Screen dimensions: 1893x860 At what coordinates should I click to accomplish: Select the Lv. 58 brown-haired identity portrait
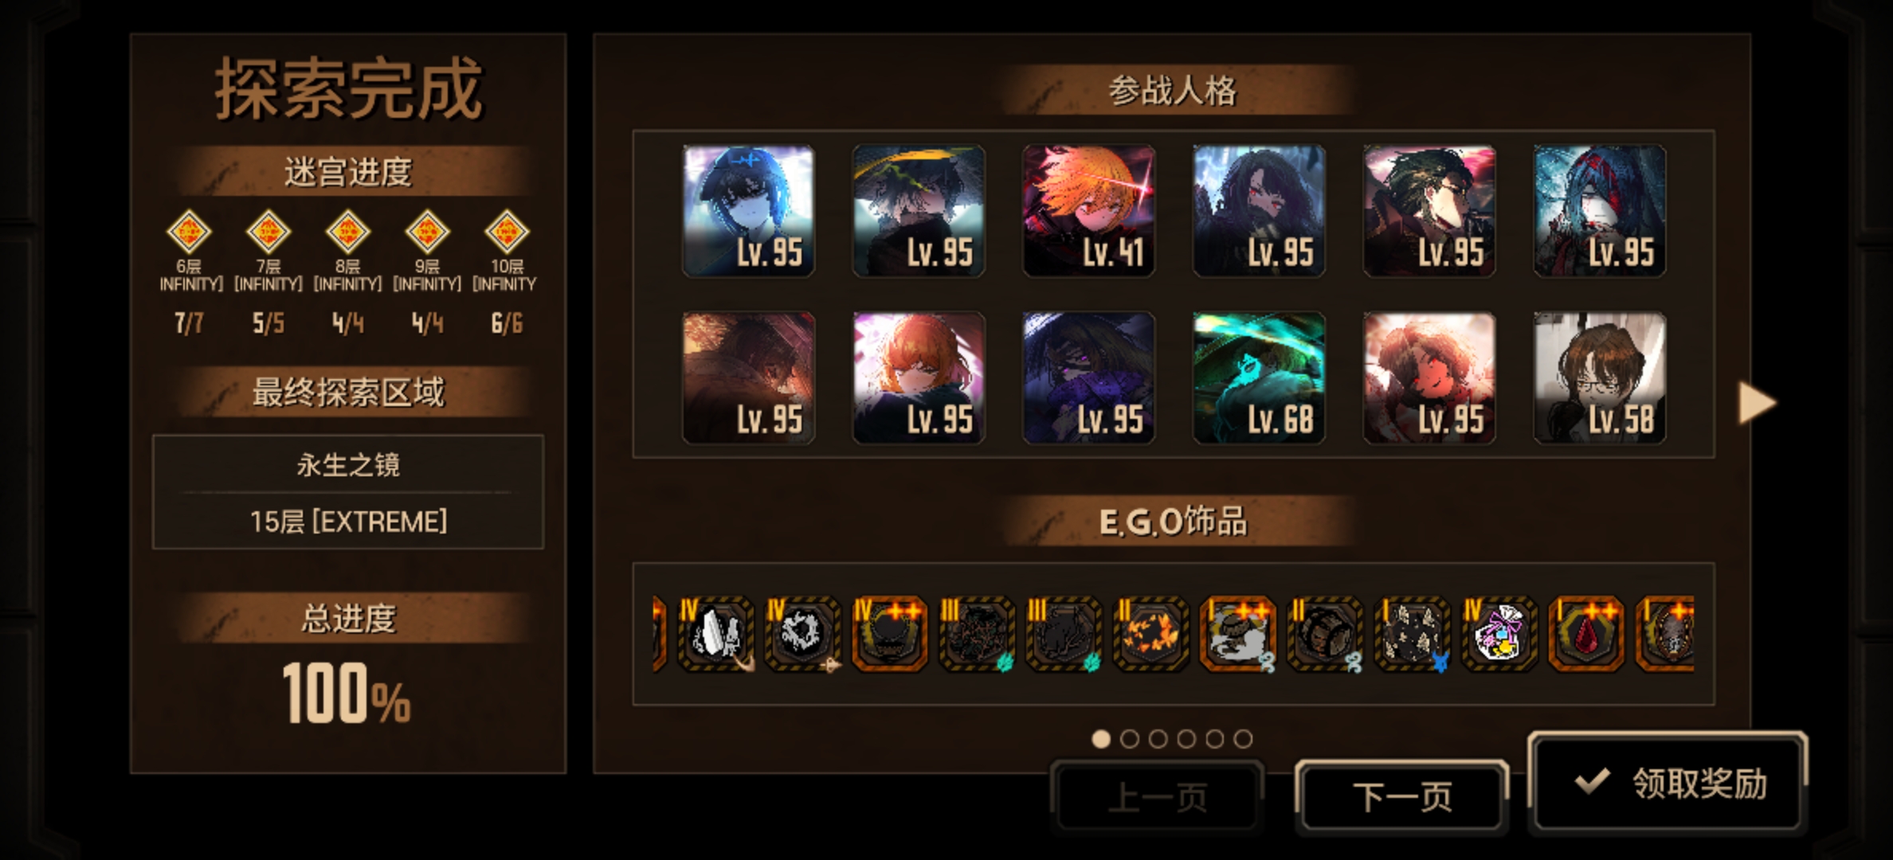(x=1600, y=377)
